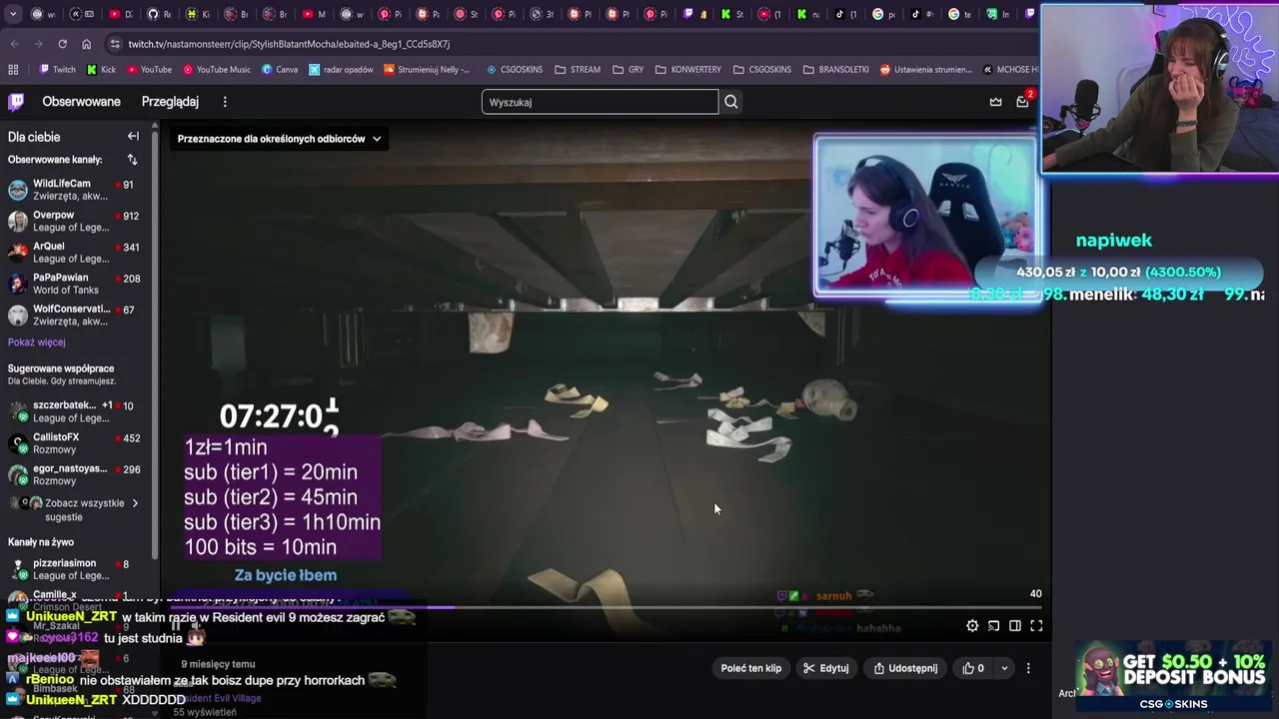Open Overpow channel

point(75,221)
